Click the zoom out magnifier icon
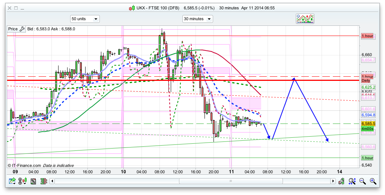The width and height of the screenshot is (385, 195). tap(362, 181)
